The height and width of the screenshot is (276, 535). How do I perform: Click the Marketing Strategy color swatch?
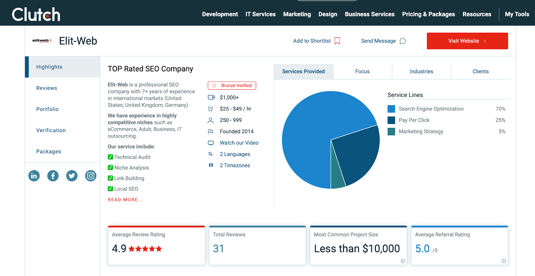[x=391, y=131]
